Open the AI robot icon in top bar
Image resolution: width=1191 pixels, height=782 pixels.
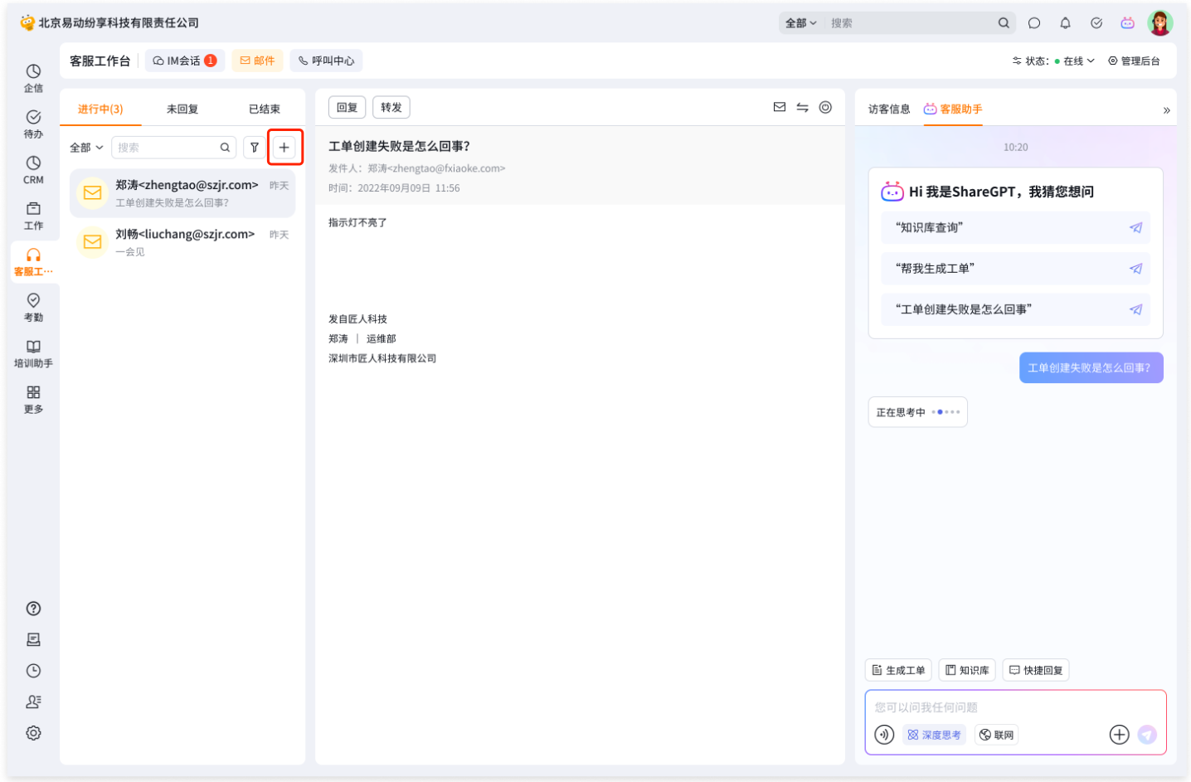(x=1127, y=23)
